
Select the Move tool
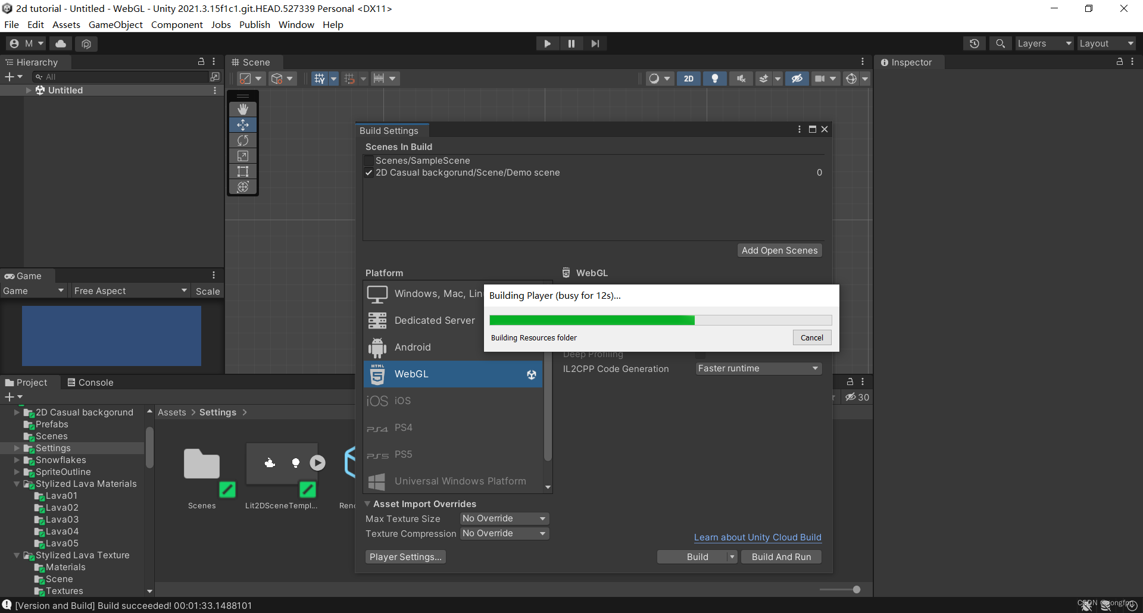243,125
